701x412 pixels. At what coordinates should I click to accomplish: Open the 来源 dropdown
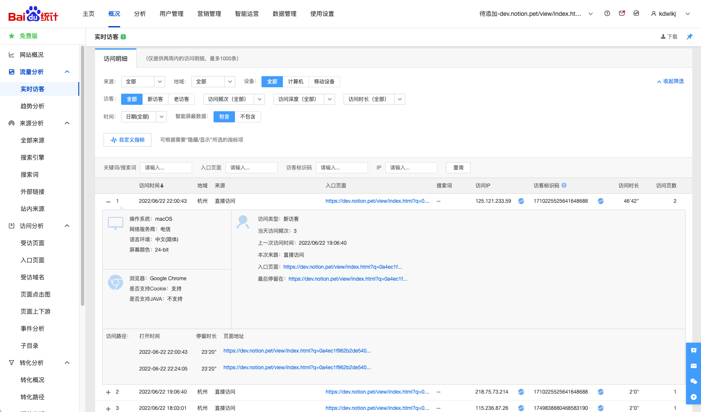pos(143,82)
